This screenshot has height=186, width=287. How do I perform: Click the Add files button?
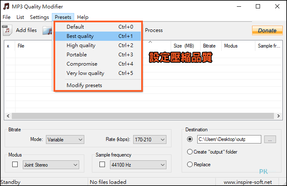point(20,30)
